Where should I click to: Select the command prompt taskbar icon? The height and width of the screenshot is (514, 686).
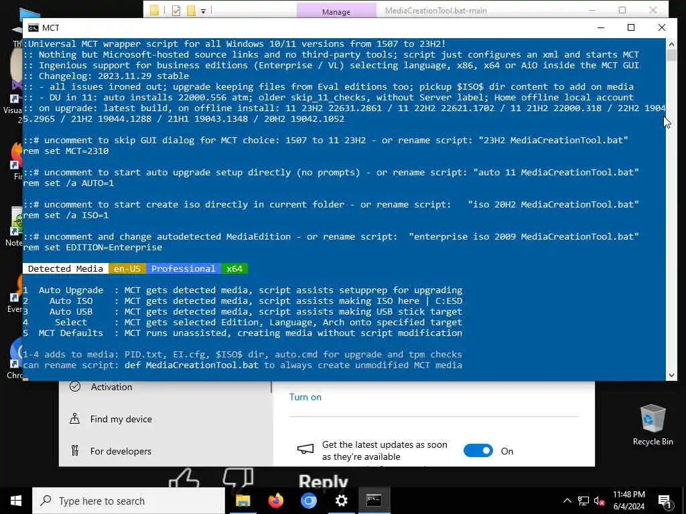point(374,501)
